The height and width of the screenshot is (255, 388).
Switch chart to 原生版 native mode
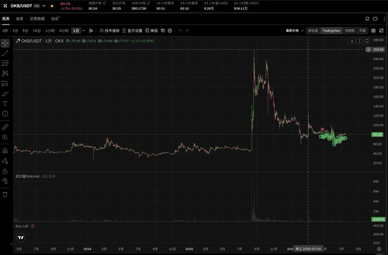tap(313, 31)
